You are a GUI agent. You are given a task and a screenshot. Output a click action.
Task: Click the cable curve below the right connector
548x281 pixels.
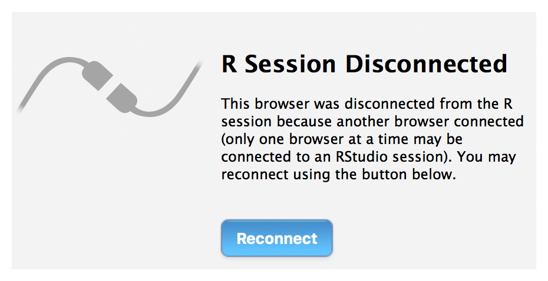154,111
